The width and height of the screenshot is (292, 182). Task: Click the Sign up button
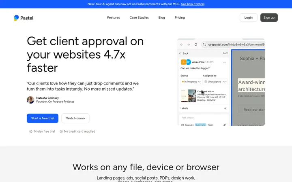coord(269,18)
